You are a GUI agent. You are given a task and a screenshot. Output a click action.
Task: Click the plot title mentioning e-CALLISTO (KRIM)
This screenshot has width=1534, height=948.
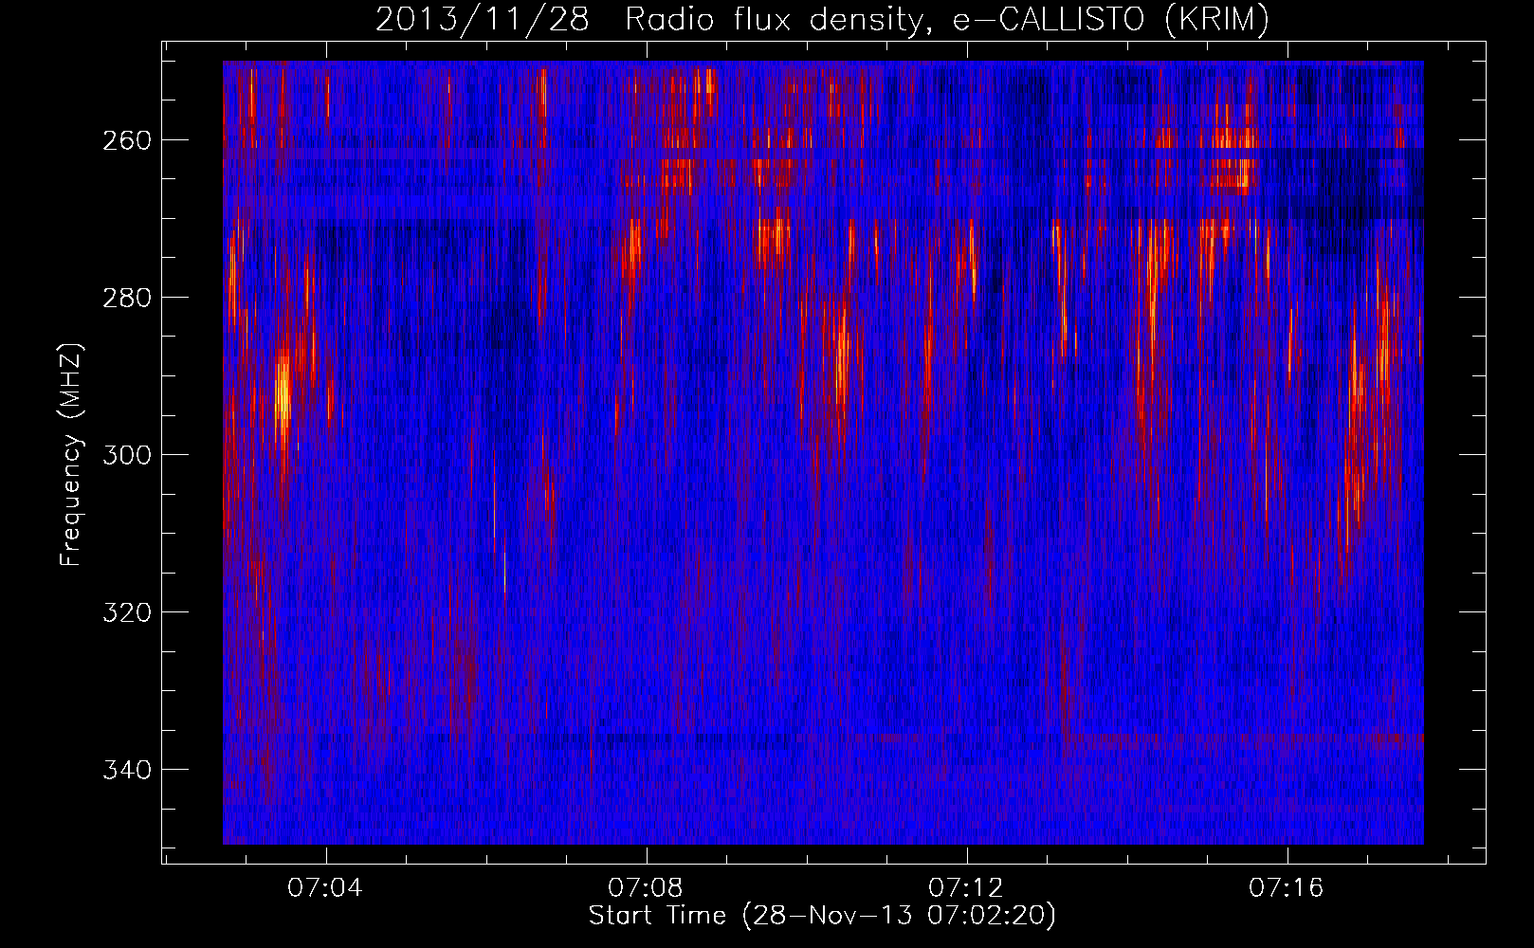pos(822,20)
